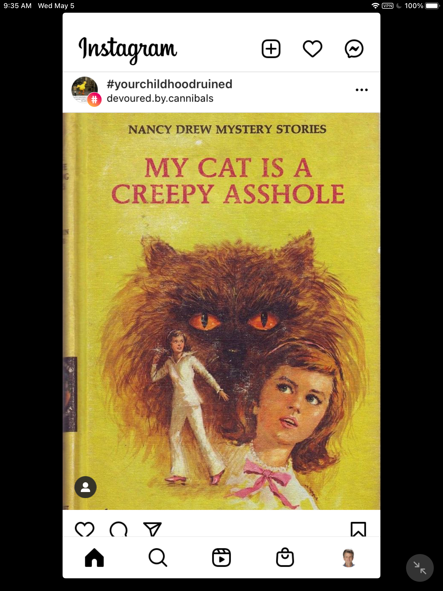Tap the Nancy Drew book cover image
The height and width of the screenshot is (591, 443).
tap(221, 311)
